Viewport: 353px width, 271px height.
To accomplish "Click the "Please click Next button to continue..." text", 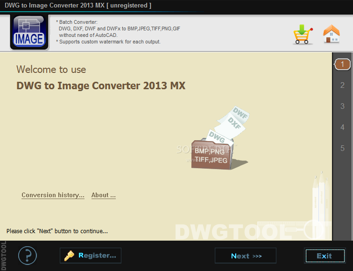I will (57, 231).
